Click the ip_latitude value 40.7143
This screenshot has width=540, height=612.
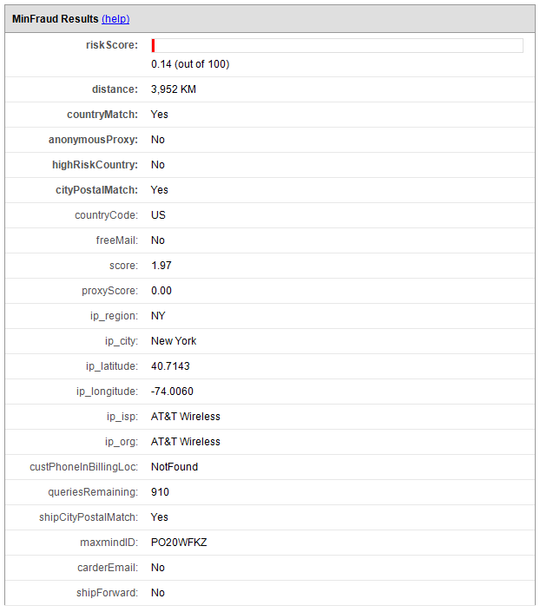(170, 366)
